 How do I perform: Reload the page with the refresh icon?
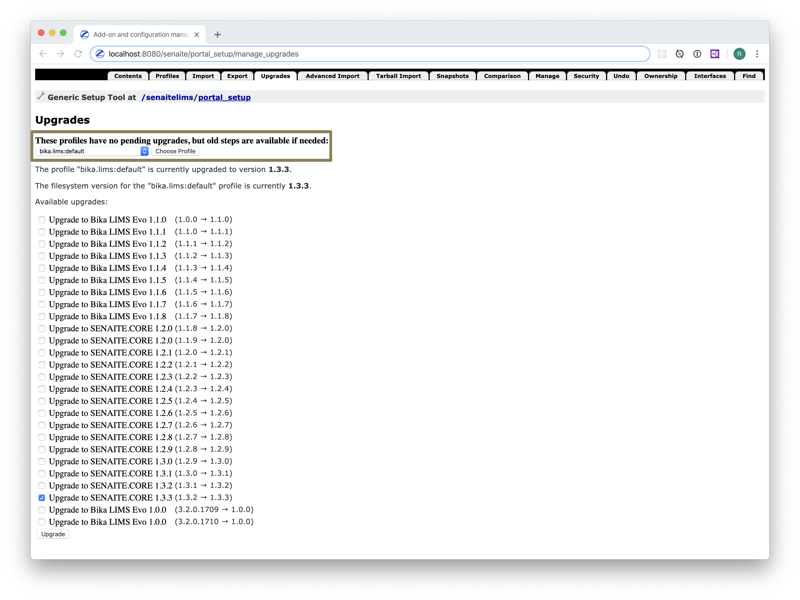coord(78,54)
